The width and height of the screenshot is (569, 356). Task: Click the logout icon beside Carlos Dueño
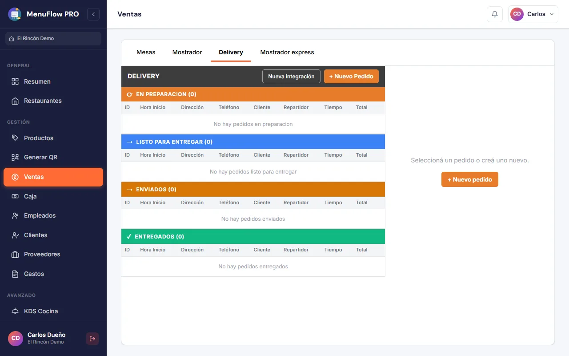pyautogui.click(x=92, y=339)
